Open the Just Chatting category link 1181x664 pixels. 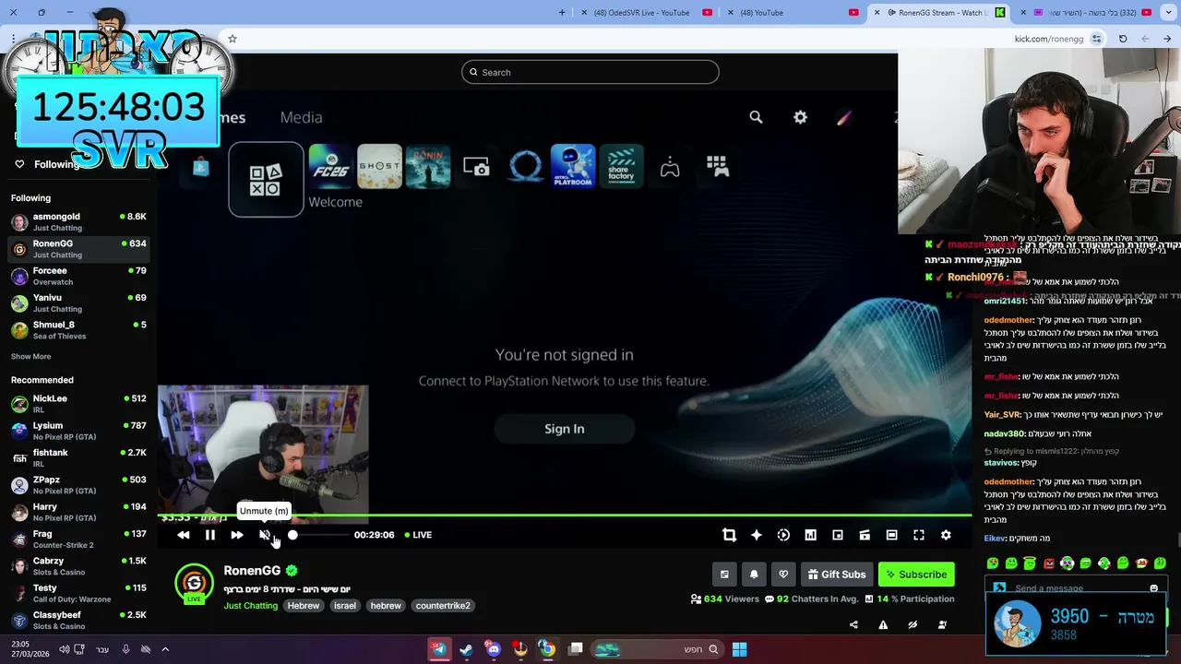(250, 606)
